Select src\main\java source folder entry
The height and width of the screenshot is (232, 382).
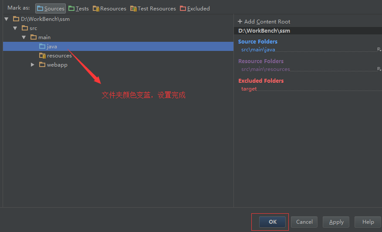[x=258, y=50]
